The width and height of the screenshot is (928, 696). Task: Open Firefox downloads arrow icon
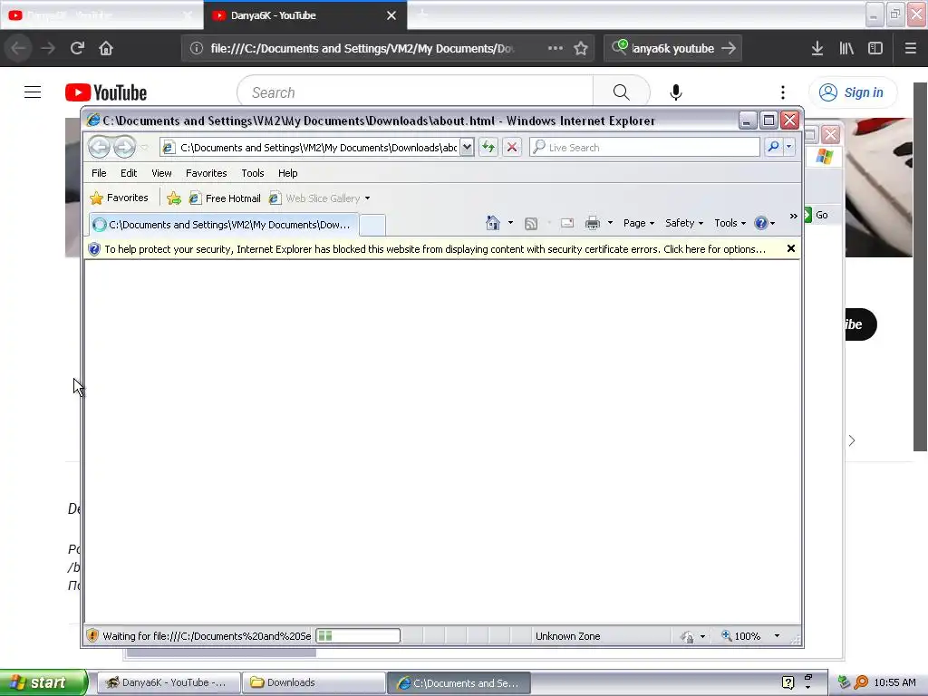pos(817,48)
